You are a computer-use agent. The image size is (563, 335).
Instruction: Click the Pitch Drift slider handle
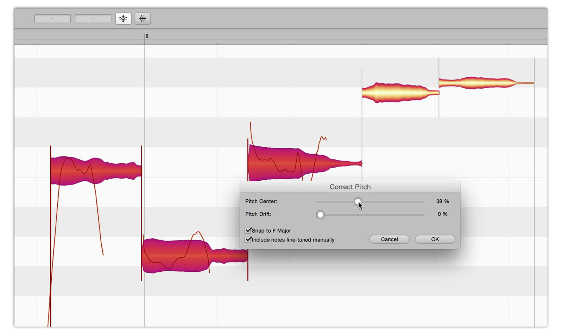point(320,214)
